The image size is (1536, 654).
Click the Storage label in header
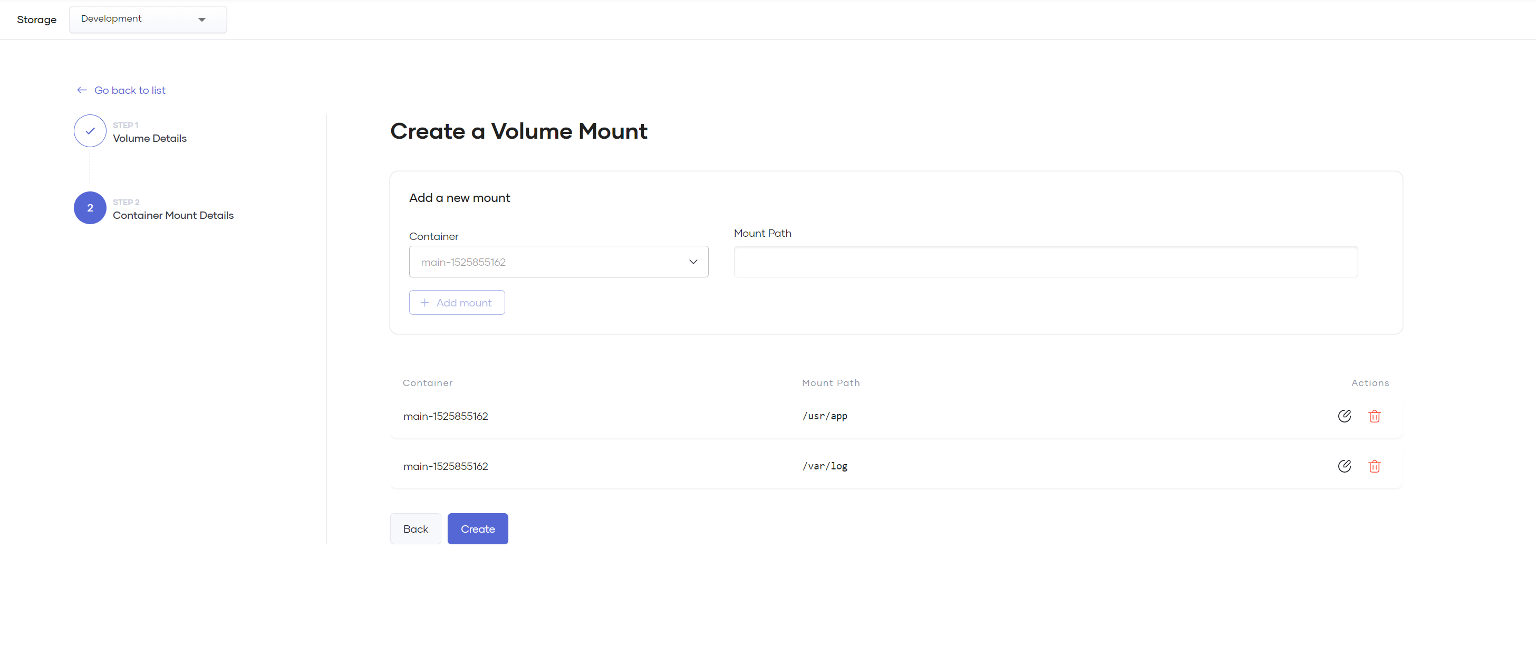tap(36, 20)
